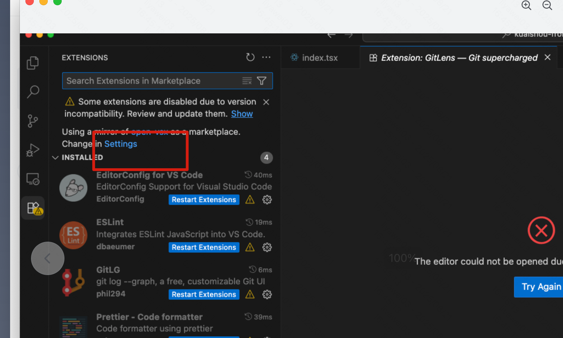Screen dimensions: 563x338
Task: Collapse the INSTALLED section
Action: [x=55, y=158]
